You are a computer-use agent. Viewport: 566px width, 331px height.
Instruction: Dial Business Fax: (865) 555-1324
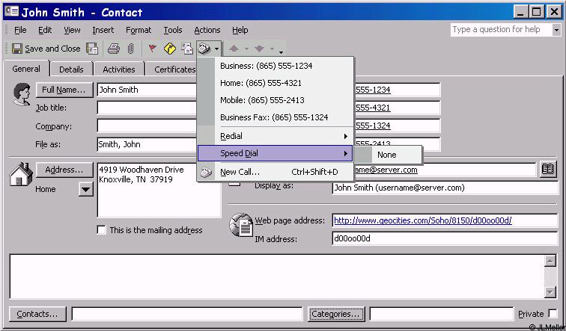pos(275,117)
